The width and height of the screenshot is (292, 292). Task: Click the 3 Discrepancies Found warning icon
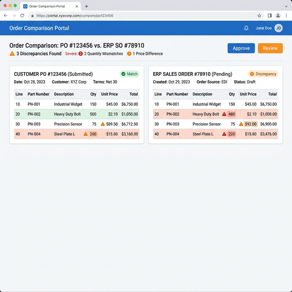12,54
